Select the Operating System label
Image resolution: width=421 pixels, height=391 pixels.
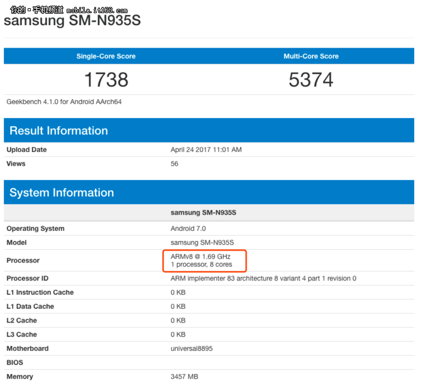click(35, 228)
